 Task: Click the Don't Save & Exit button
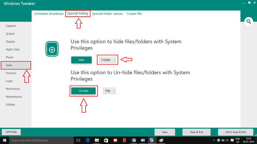point(235,132)
